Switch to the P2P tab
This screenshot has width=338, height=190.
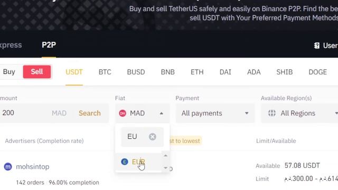[x=49, y=45]
